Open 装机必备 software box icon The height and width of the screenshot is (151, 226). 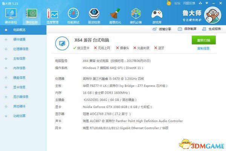pyautogui.click(x=136, y=16)
